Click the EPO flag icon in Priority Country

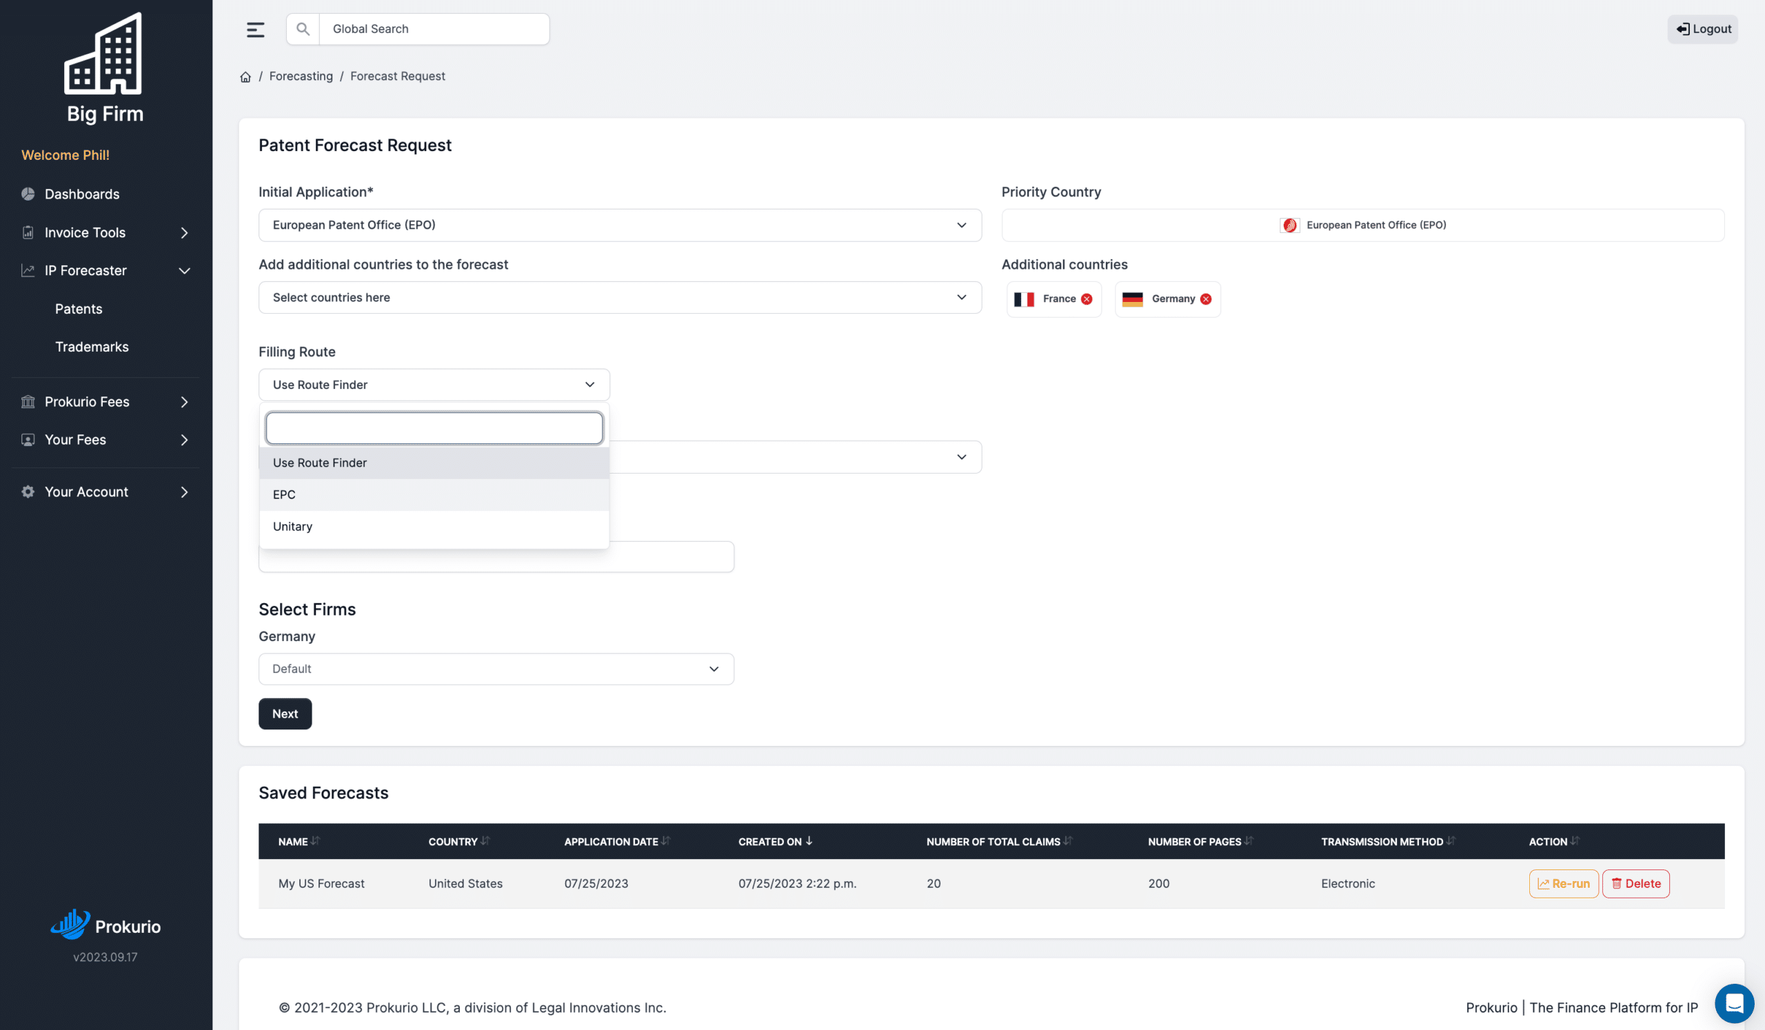pos(1289,225)
